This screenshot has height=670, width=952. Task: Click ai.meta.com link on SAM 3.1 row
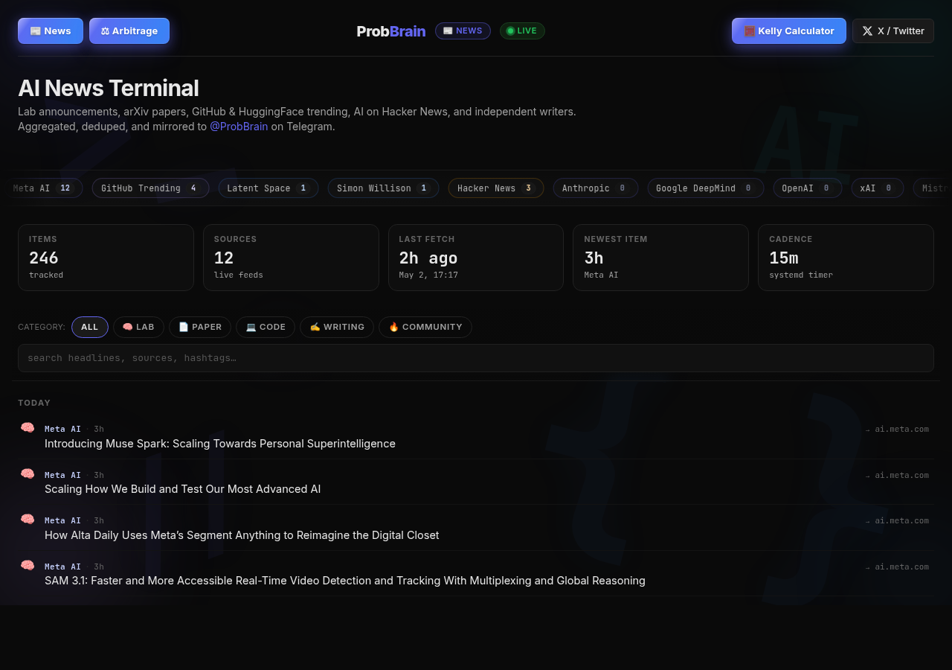click(x=897, y=567)
